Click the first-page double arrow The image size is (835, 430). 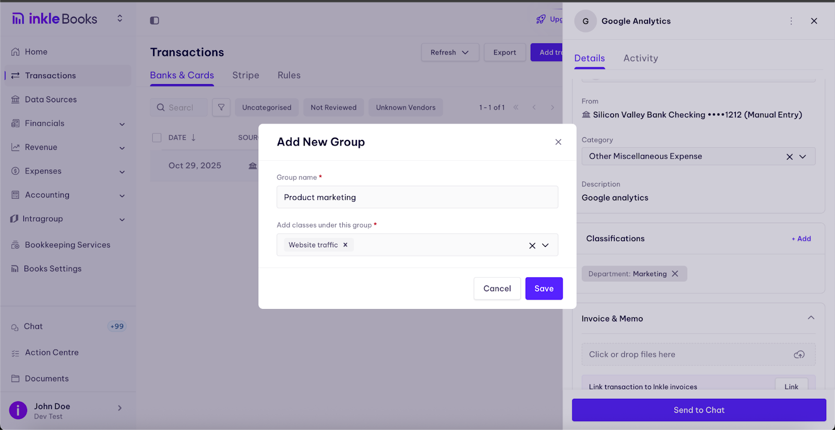[516, 107]
